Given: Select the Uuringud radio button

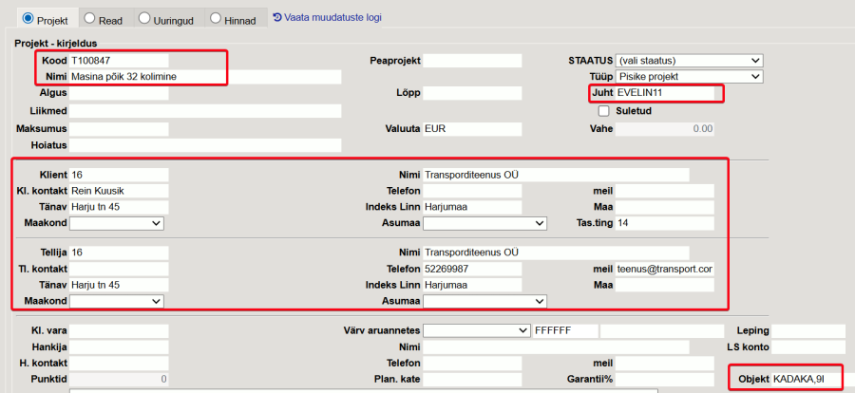Looking at the screenshot, I should (x=144, y=18).
